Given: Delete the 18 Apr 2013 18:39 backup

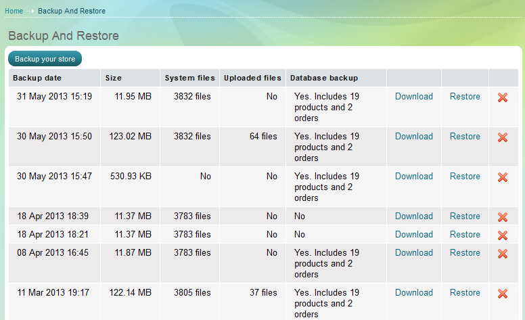Looking at the screenshot, I should coord(503,217).
